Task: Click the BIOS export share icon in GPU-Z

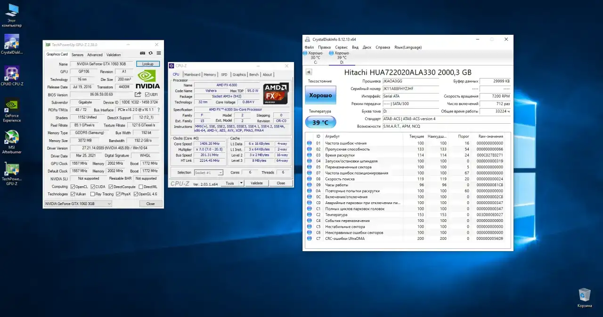Action: tap(138, 95)
